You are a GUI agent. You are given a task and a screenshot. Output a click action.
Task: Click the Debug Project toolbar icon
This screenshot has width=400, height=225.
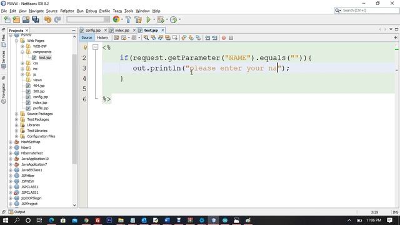click(x=161, y=19)
